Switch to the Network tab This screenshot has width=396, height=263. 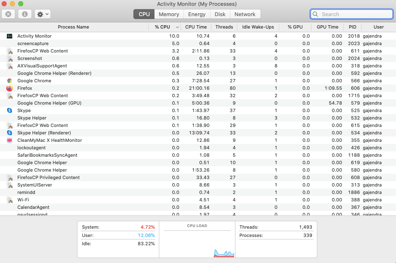click(x=245, y=14)
